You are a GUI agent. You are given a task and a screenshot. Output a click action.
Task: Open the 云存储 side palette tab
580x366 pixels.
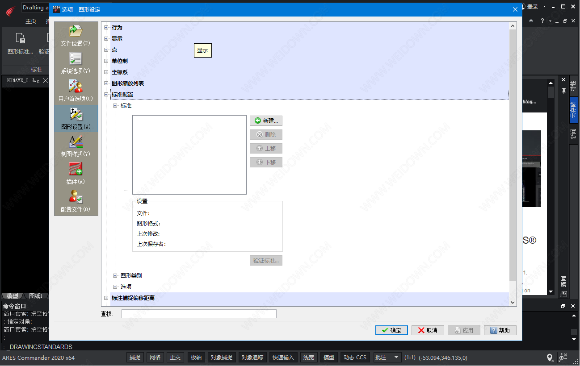pos(573,110)
